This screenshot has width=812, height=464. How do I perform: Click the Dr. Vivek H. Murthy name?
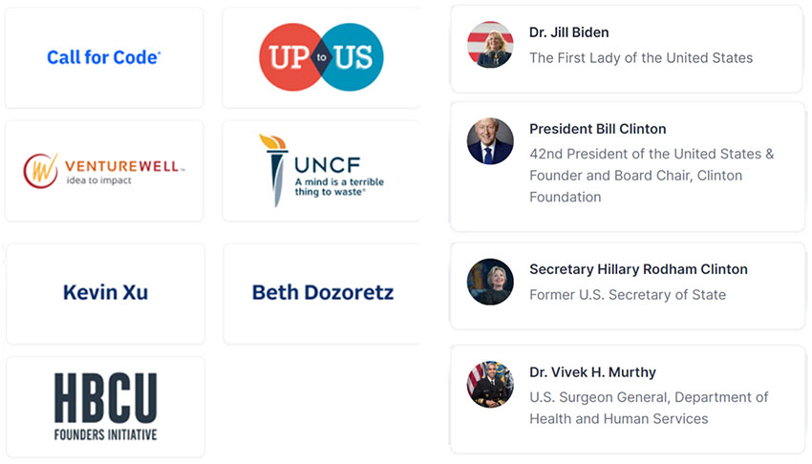point(592,372)
